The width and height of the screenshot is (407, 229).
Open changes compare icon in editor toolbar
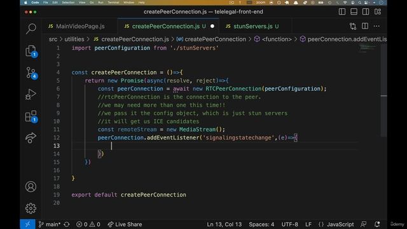click(353, 26)
